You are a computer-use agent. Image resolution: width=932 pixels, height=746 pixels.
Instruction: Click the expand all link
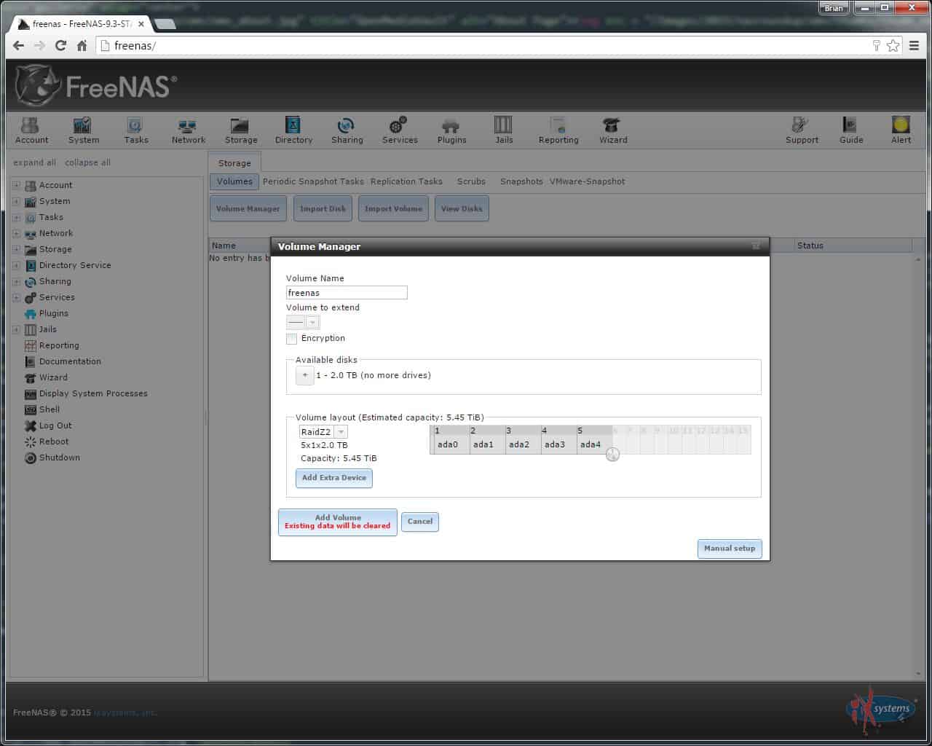pyautogui.click(x=34, y=162)
